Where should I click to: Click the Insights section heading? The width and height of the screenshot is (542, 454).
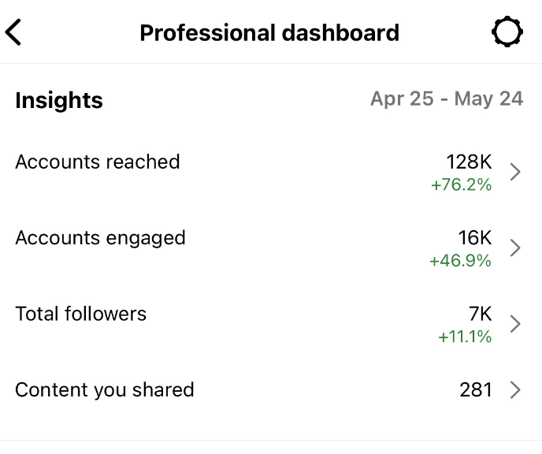click(x=59, y=100)
